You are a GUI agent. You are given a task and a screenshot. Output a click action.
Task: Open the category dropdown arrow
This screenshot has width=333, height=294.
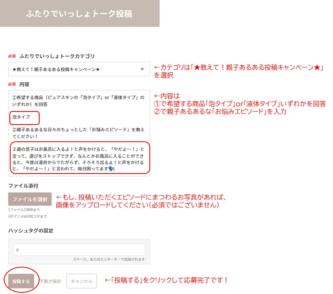142,69
